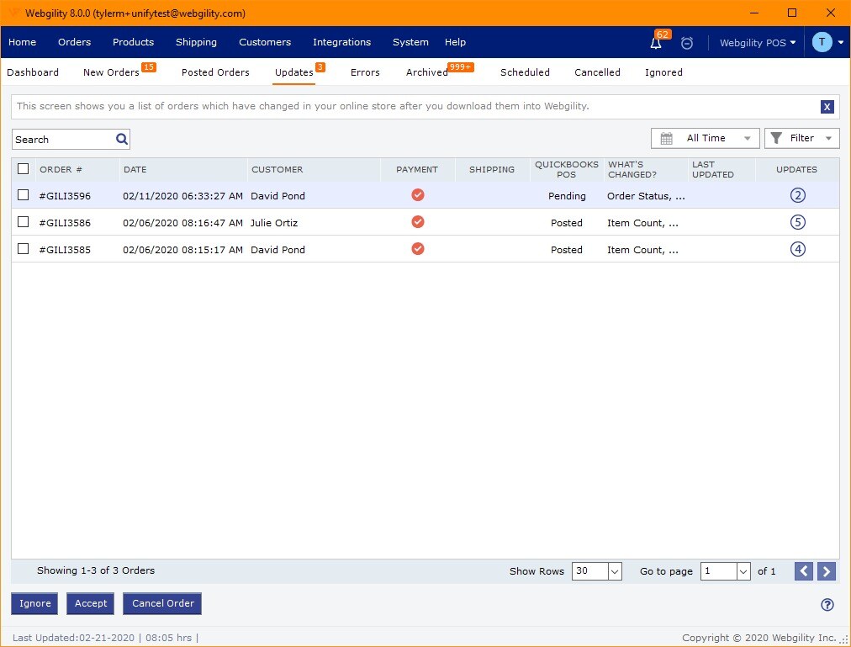This screenshot has height=647, width=851.
Task: Click the alarm clock scheduler icon
Action: point(686,43)
